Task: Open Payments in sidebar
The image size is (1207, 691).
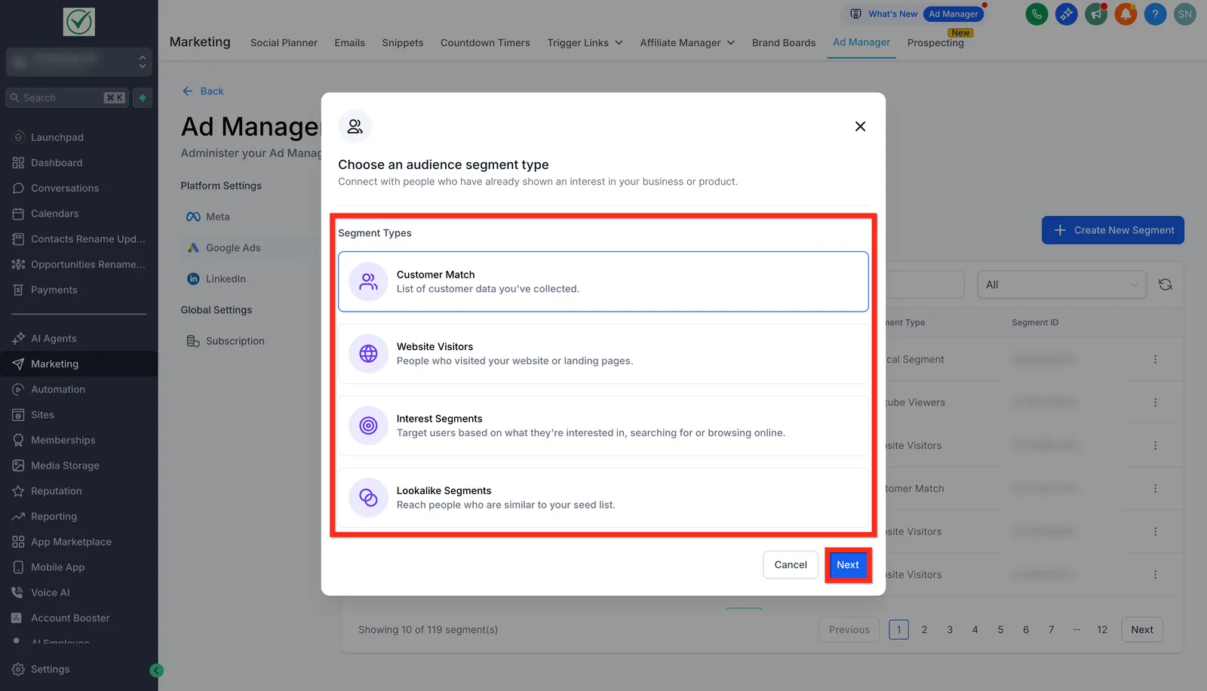Action: click(x=54, y=290)
